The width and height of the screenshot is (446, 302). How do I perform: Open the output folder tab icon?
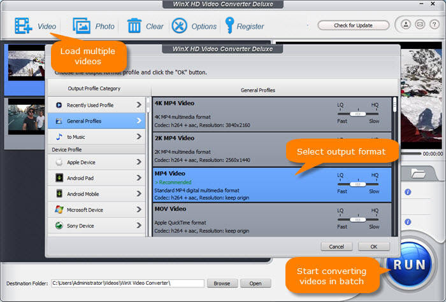pos(418,173)
